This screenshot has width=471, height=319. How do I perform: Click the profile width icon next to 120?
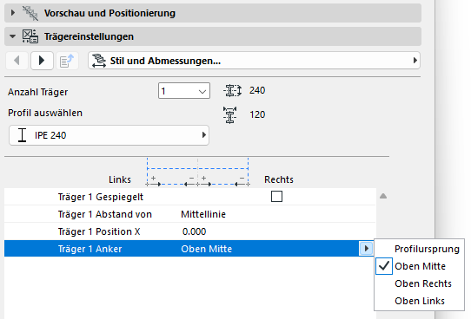click(229, 115)
